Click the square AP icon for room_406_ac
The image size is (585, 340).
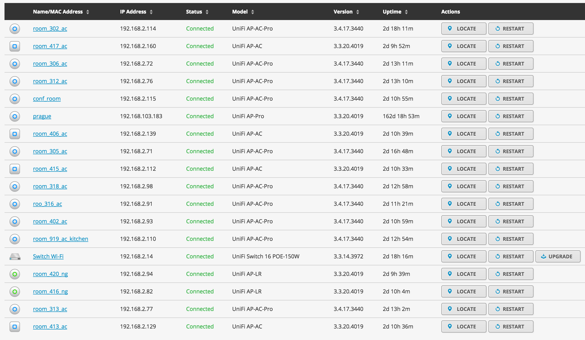pos(15,134)
